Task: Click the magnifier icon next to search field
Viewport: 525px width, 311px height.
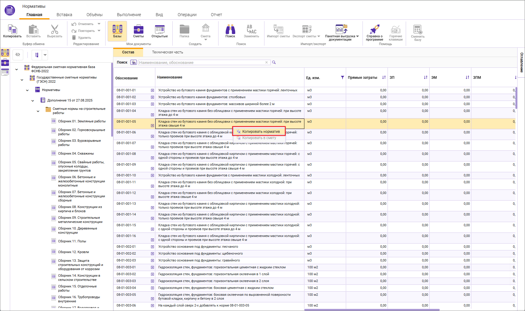Action: pos(274,62)
